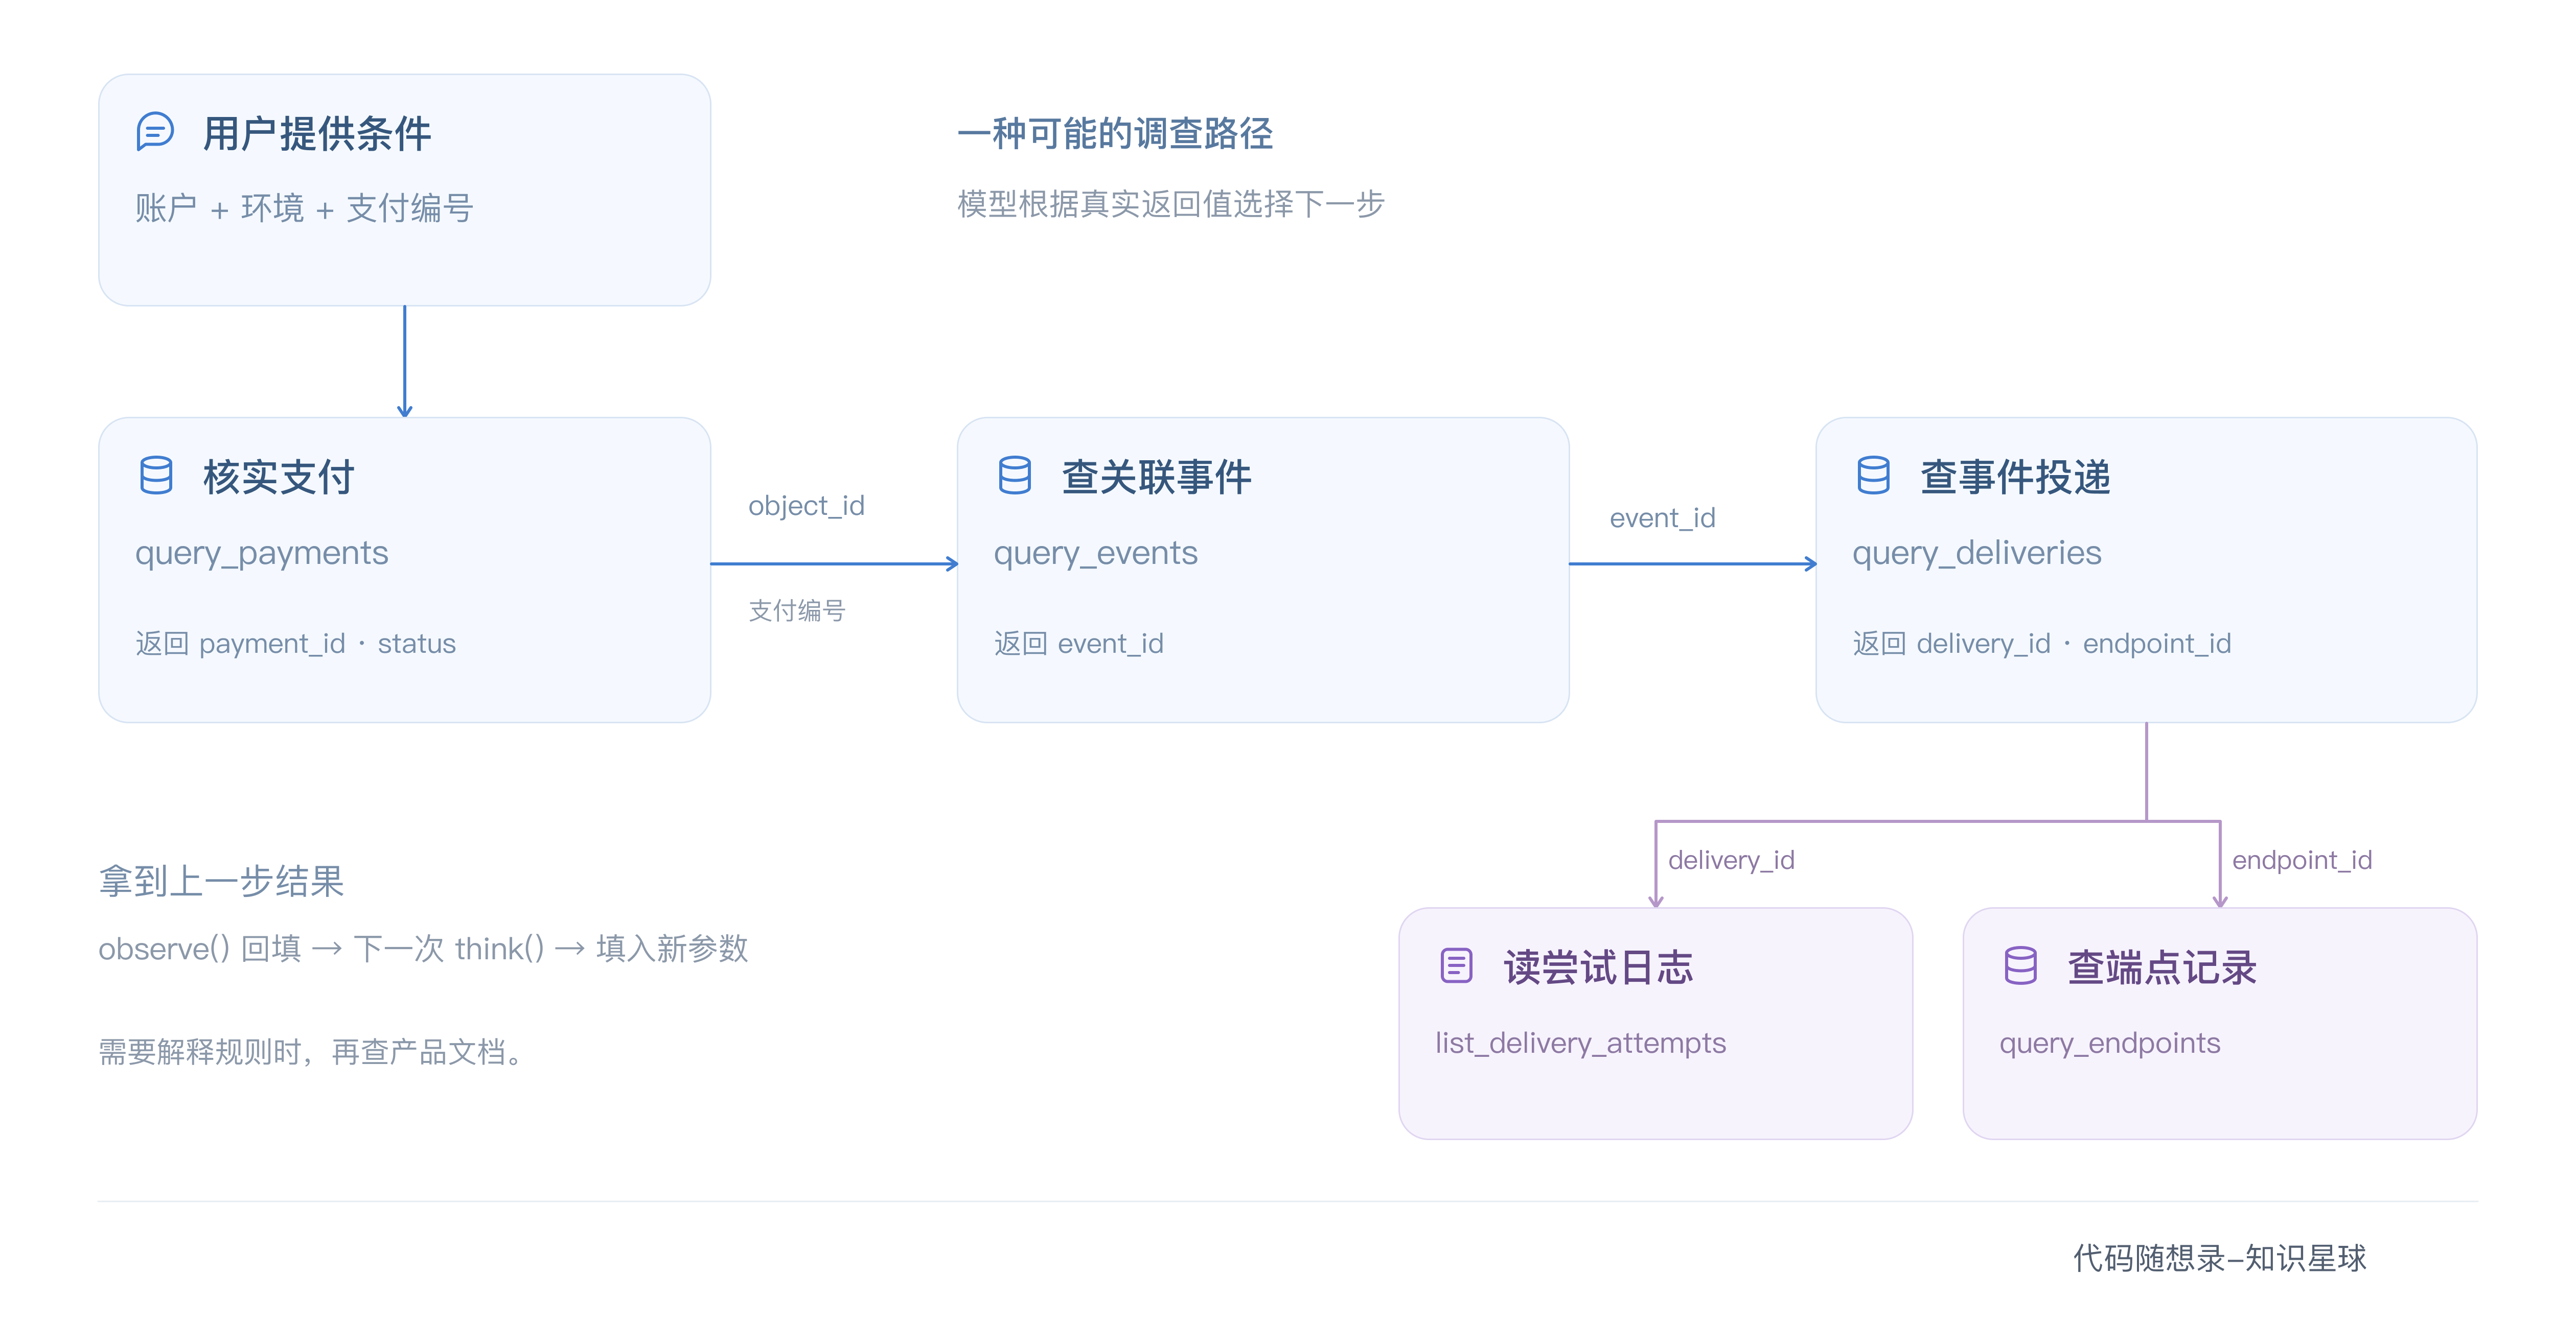Click the query_deliveries label
The width and height of the screenshot is (2576, 1324).
point(1977,553)
